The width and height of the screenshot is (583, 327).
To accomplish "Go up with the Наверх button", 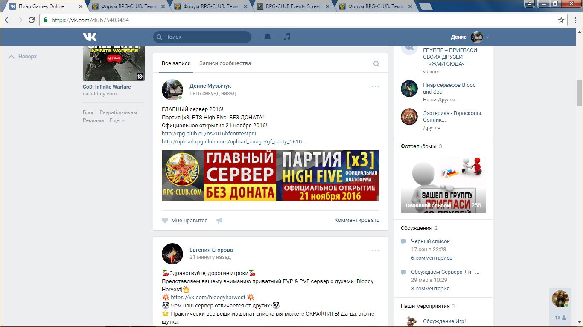I will coord(23,57).
